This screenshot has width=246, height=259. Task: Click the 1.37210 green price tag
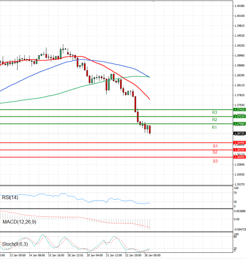[x=239, y=117]
